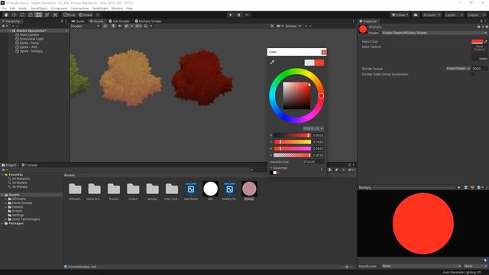Close the Color picker window
Image resolution: width=489 pixels, height=275 pixels.
(x=324, y=52)
